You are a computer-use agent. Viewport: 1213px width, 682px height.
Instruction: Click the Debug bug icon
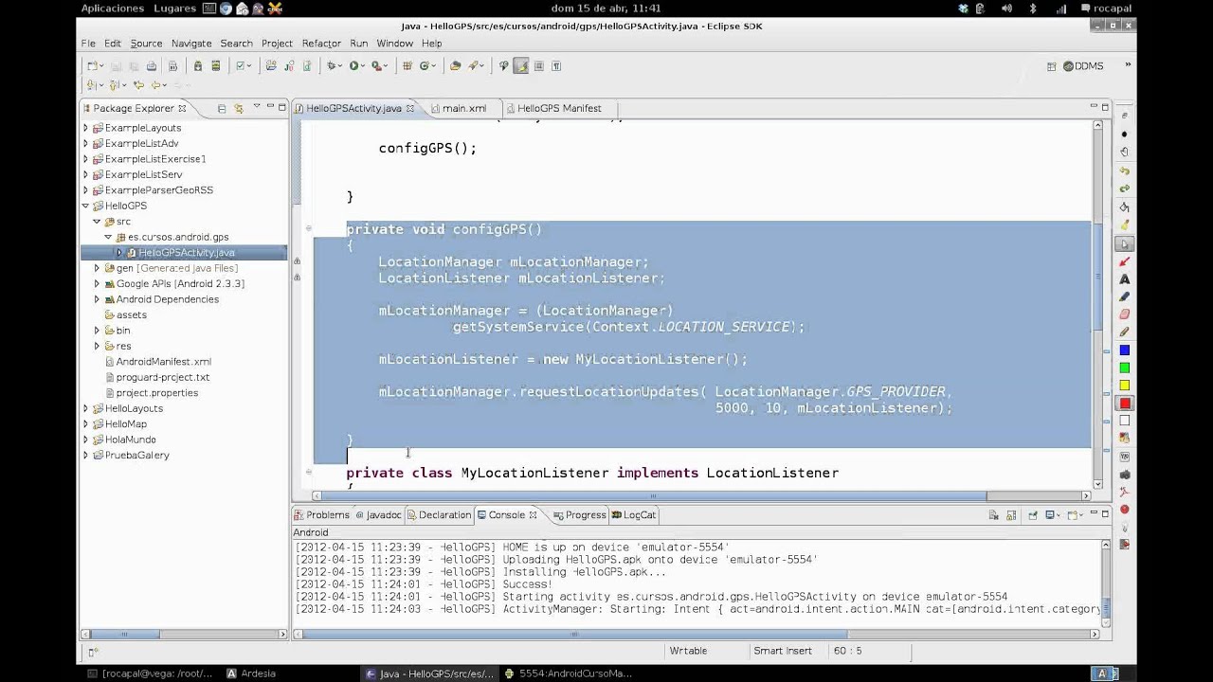[331, 65]
